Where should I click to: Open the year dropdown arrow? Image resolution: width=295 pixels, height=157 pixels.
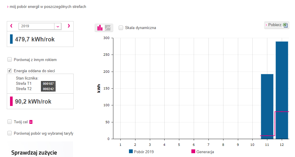pyautogui.click(x=58, y=26)
